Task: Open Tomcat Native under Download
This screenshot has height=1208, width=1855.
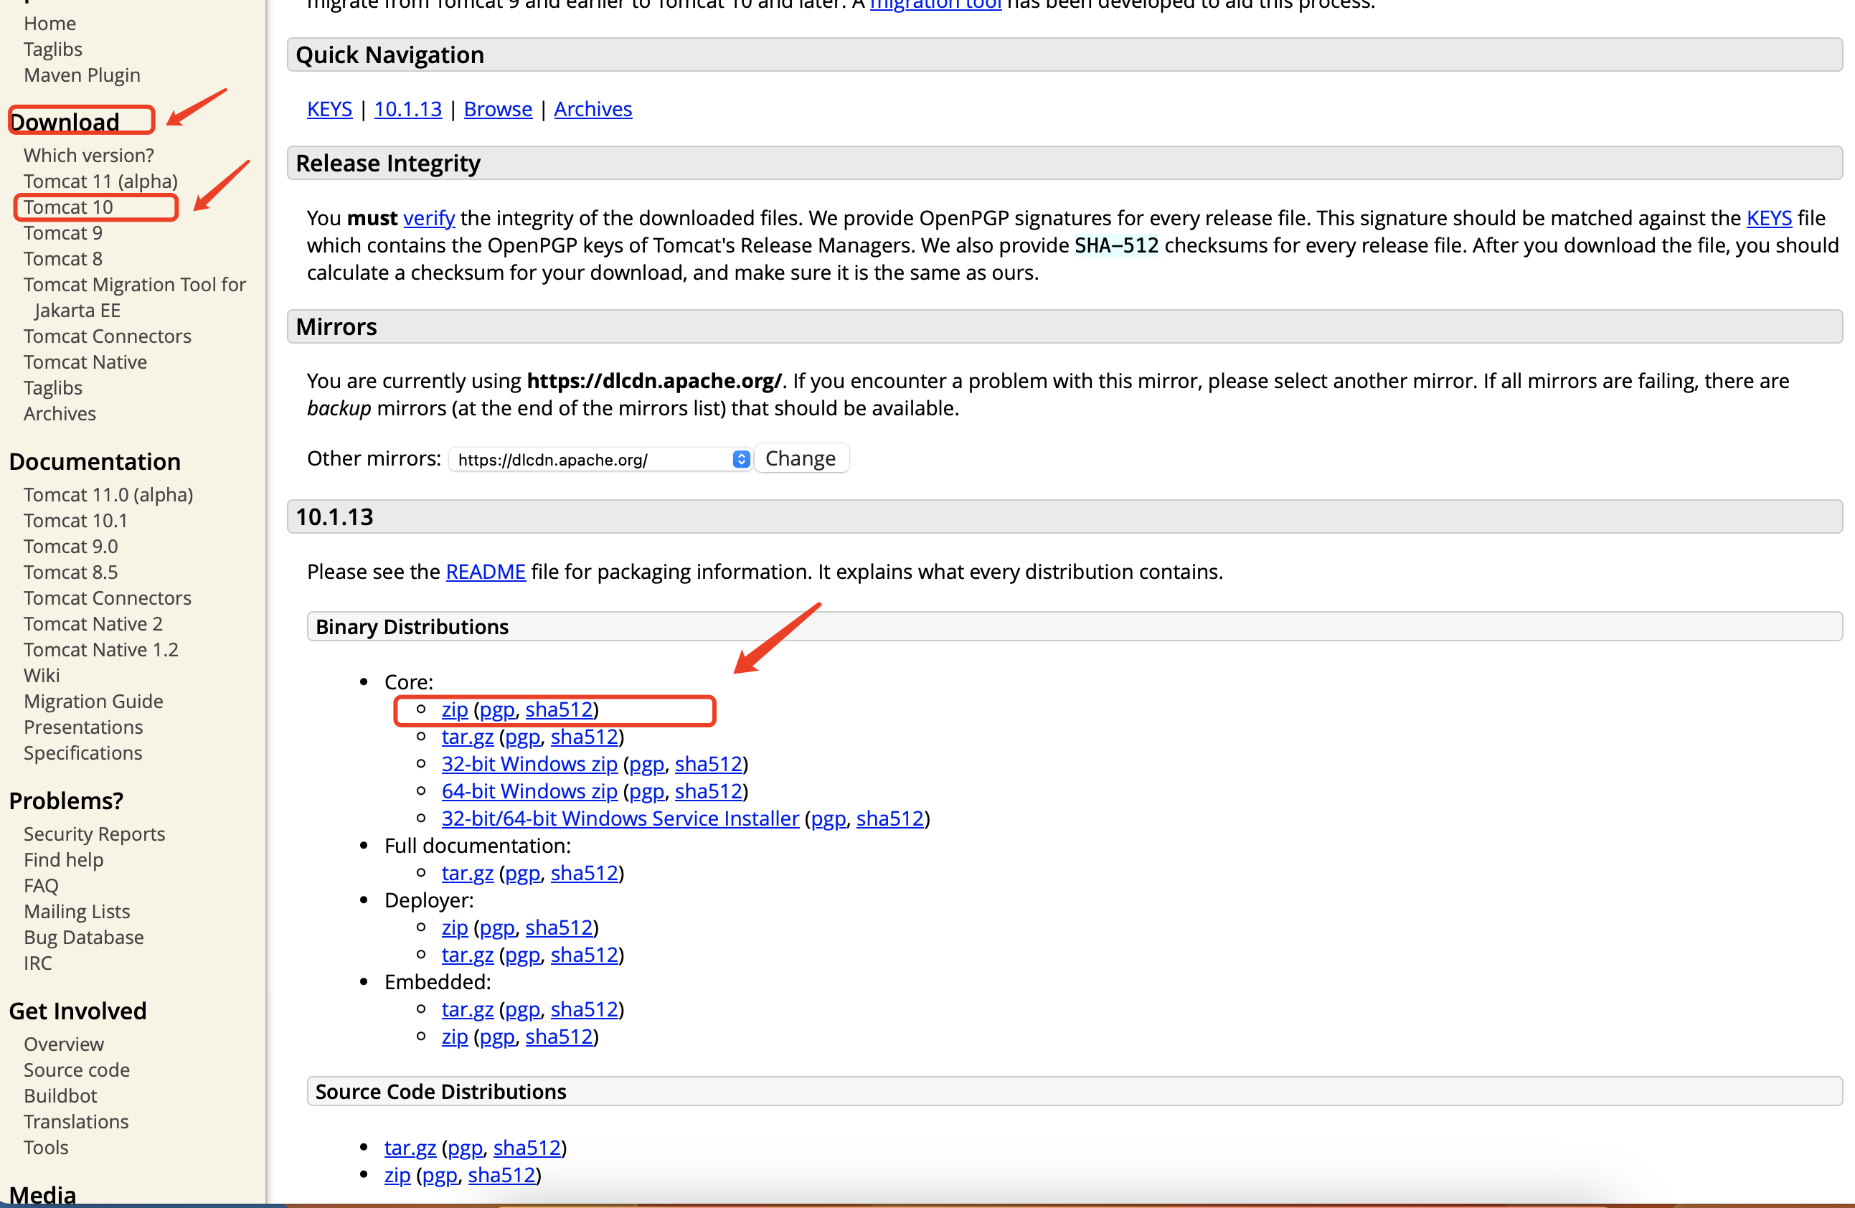Action: (85, 362)
